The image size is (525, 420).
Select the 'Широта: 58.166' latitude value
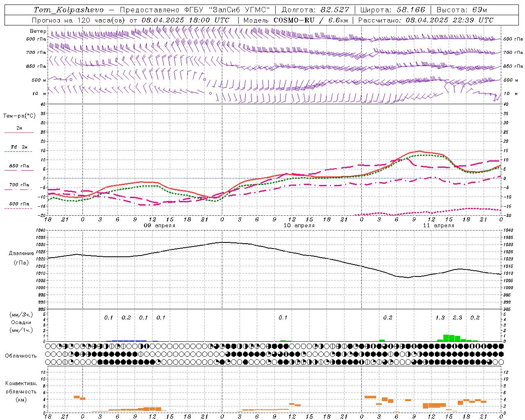[393, 10]
